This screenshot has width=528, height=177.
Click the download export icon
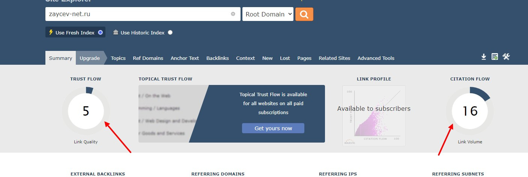click(x=484, y=57)
